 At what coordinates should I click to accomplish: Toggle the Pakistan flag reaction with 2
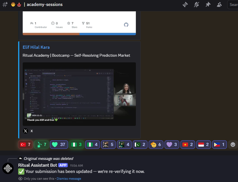140,145
